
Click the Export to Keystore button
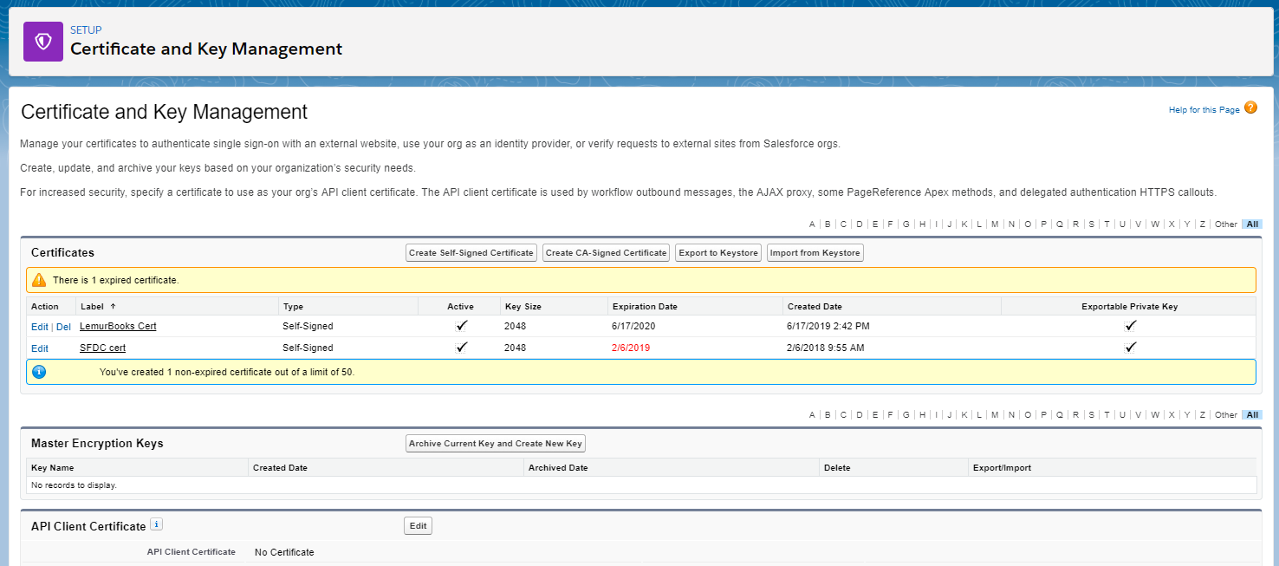point(718,253)
